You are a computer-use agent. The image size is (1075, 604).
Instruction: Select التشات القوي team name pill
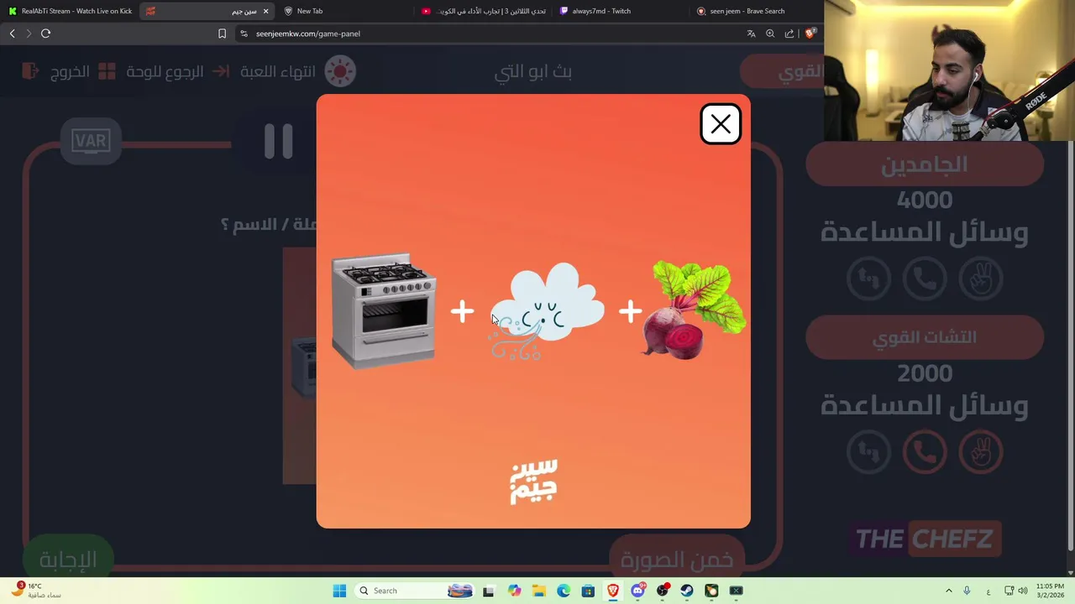point(925,337)
